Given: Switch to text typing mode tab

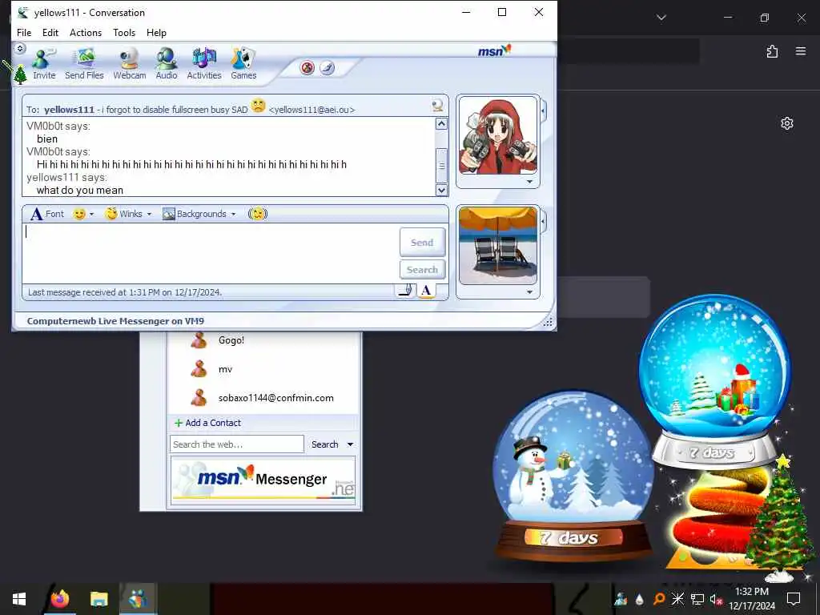Looking at the screenshot, I should [426, 290].
